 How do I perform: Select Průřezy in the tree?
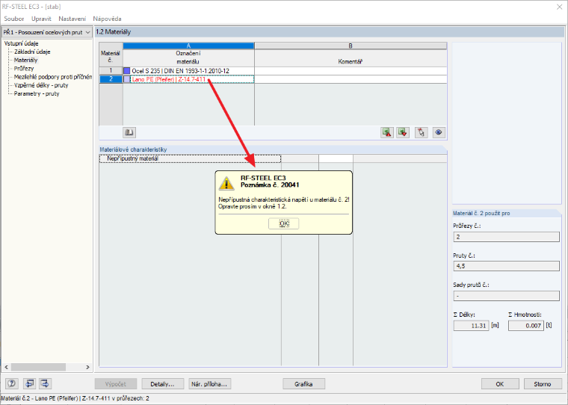pos(24,69)
